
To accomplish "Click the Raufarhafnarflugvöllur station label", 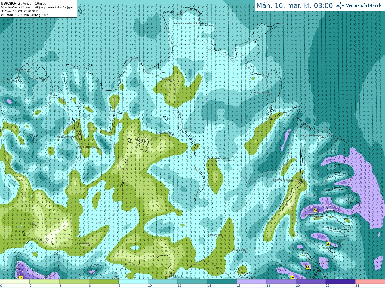I will [186, 23].
